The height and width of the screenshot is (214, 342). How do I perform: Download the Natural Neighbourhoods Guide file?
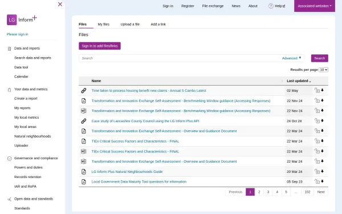coord(322,171)
